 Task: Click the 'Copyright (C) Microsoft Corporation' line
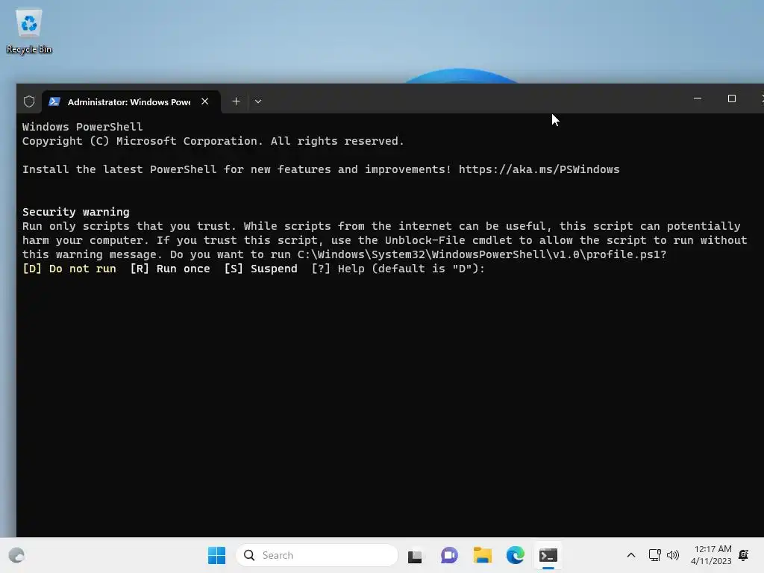pos(213,141)
